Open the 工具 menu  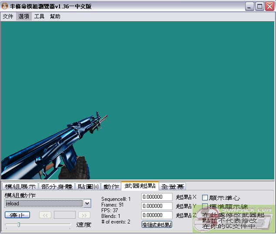[x=40, y=17]
